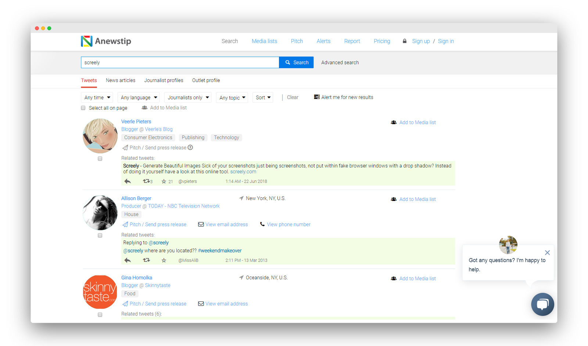Viewport: 588px width, 346px height.
Task: Click the envelope icon in Allison Berger's row
Action: [201, 225]
